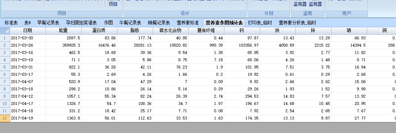
Task: Select energy value 1363.8
Action: coord(63,118)
